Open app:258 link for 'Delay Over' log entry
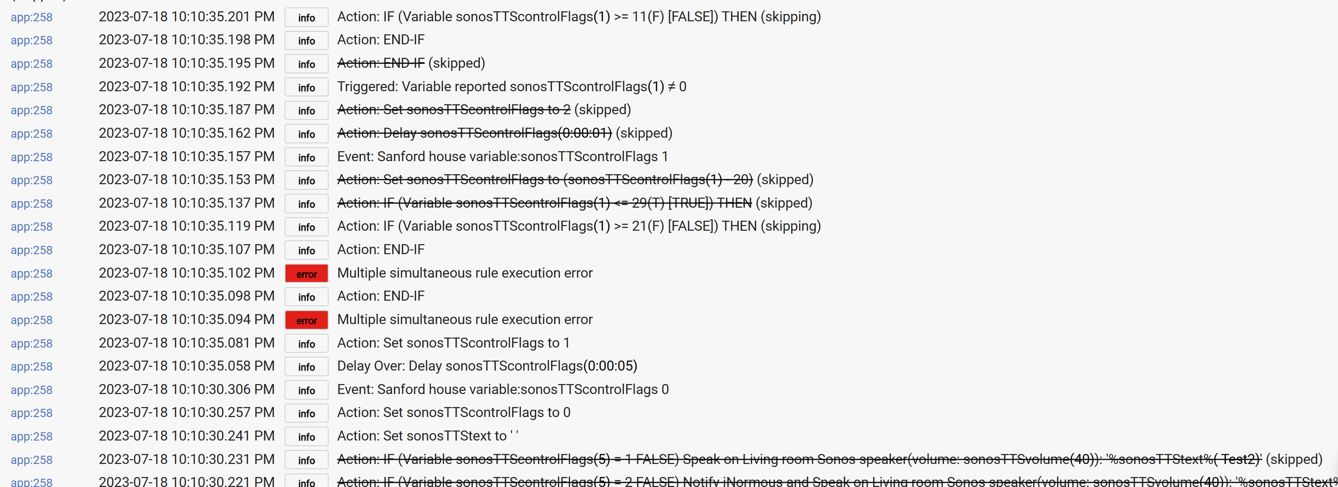 [x=32, y=367]
